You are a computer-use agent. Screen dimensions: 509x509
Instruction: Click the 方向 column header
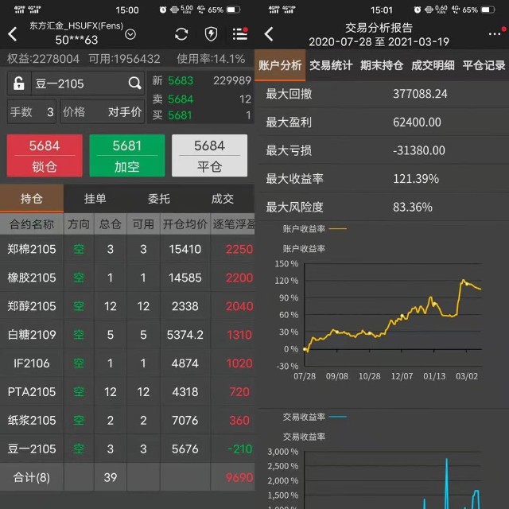pyautogui.click(x=79, y=224)
